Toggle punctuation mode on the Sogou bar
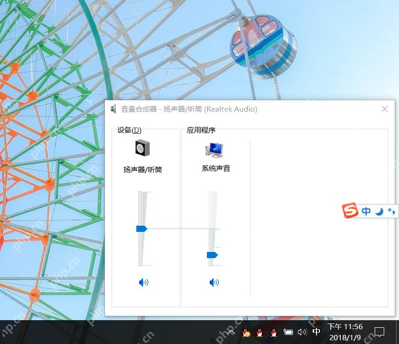Image resolution: width=399 pixels, height=344 pixels. pos(391,211)
